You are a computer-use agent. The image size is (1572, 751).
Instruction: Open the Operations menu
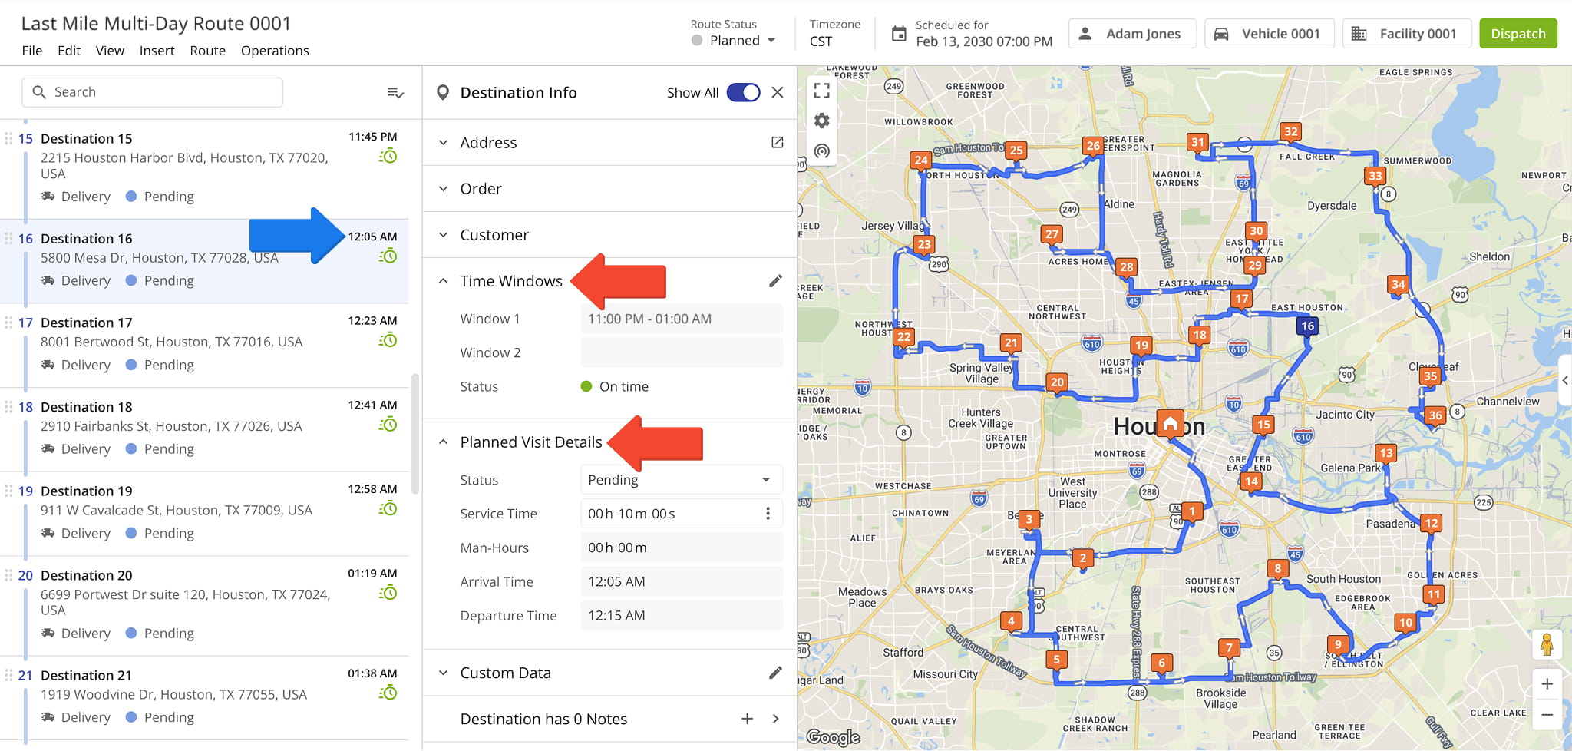click(x=275, y=51)
